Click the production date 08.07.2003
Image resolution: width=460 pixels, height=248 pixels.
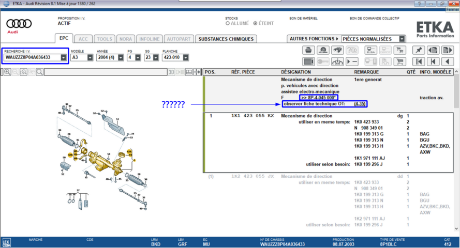point(343,244)
